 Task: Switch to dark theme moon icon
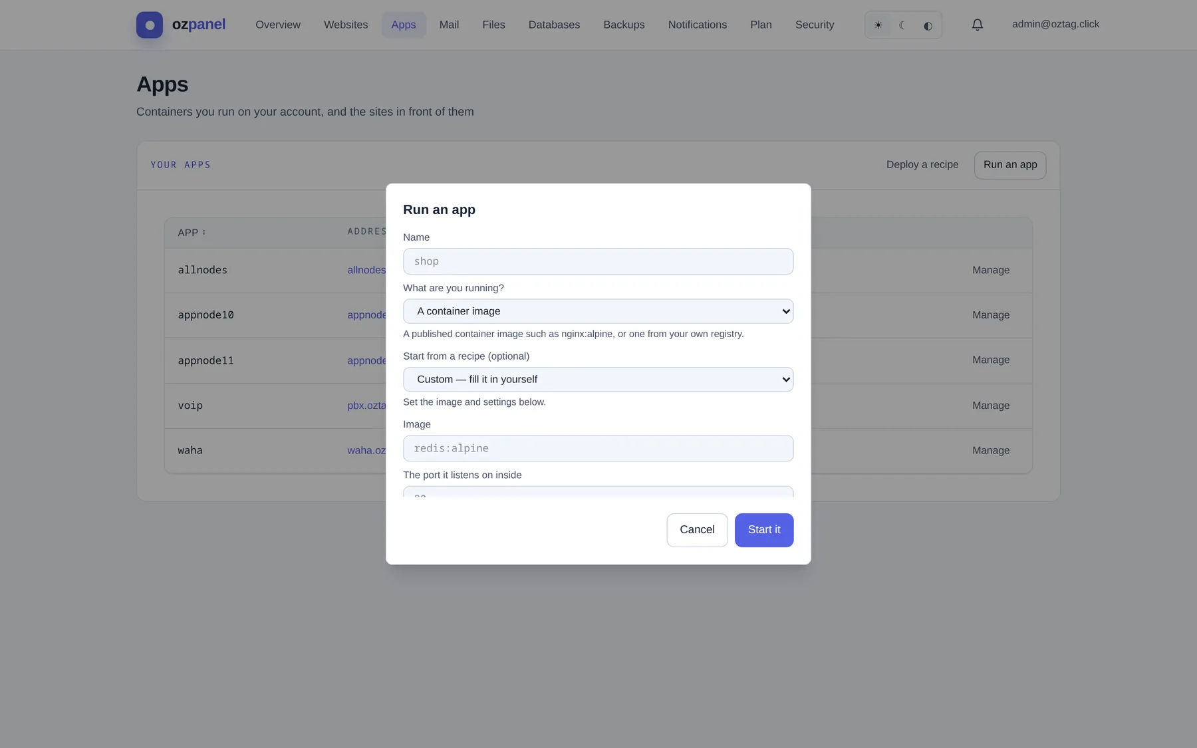pyautogui.click(x=903, y=25)
